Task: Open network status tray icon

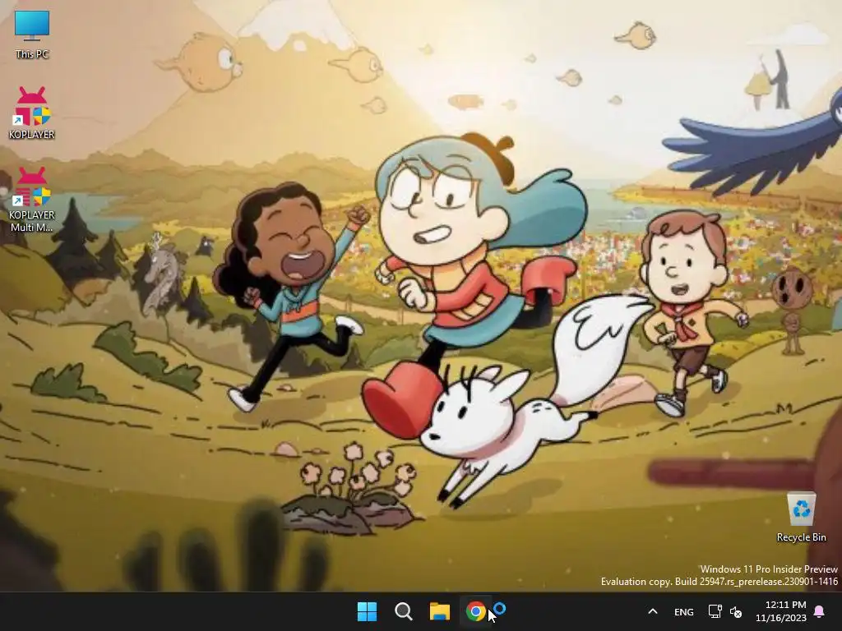Action: (715, 611)
